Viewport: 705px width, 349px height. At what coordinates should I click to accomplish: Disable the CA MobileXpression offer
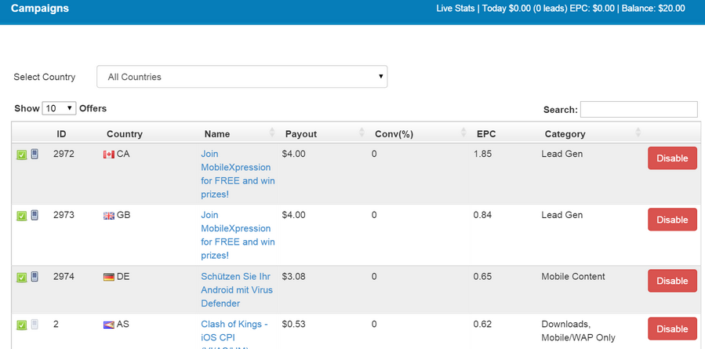click(x=671, y=158)
